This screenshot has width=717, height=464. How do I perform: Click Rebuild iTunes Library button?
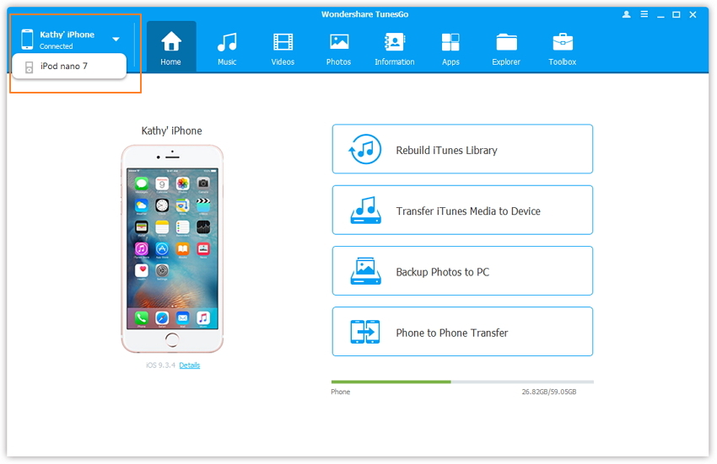click(x=462, y=150)
